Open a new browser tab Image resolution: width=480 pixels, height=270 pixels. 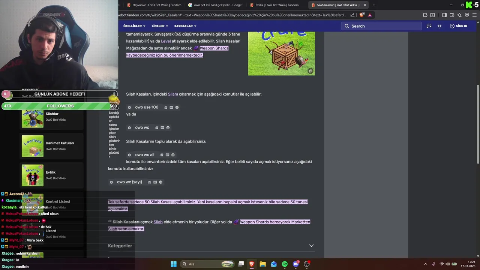pyautogui.click(x=374, y=5)
